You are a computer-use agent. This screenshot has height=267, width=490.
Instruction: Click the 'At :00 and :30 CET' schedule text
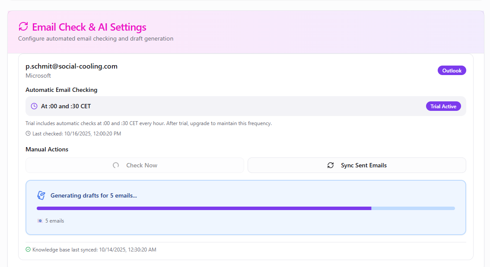66,106
